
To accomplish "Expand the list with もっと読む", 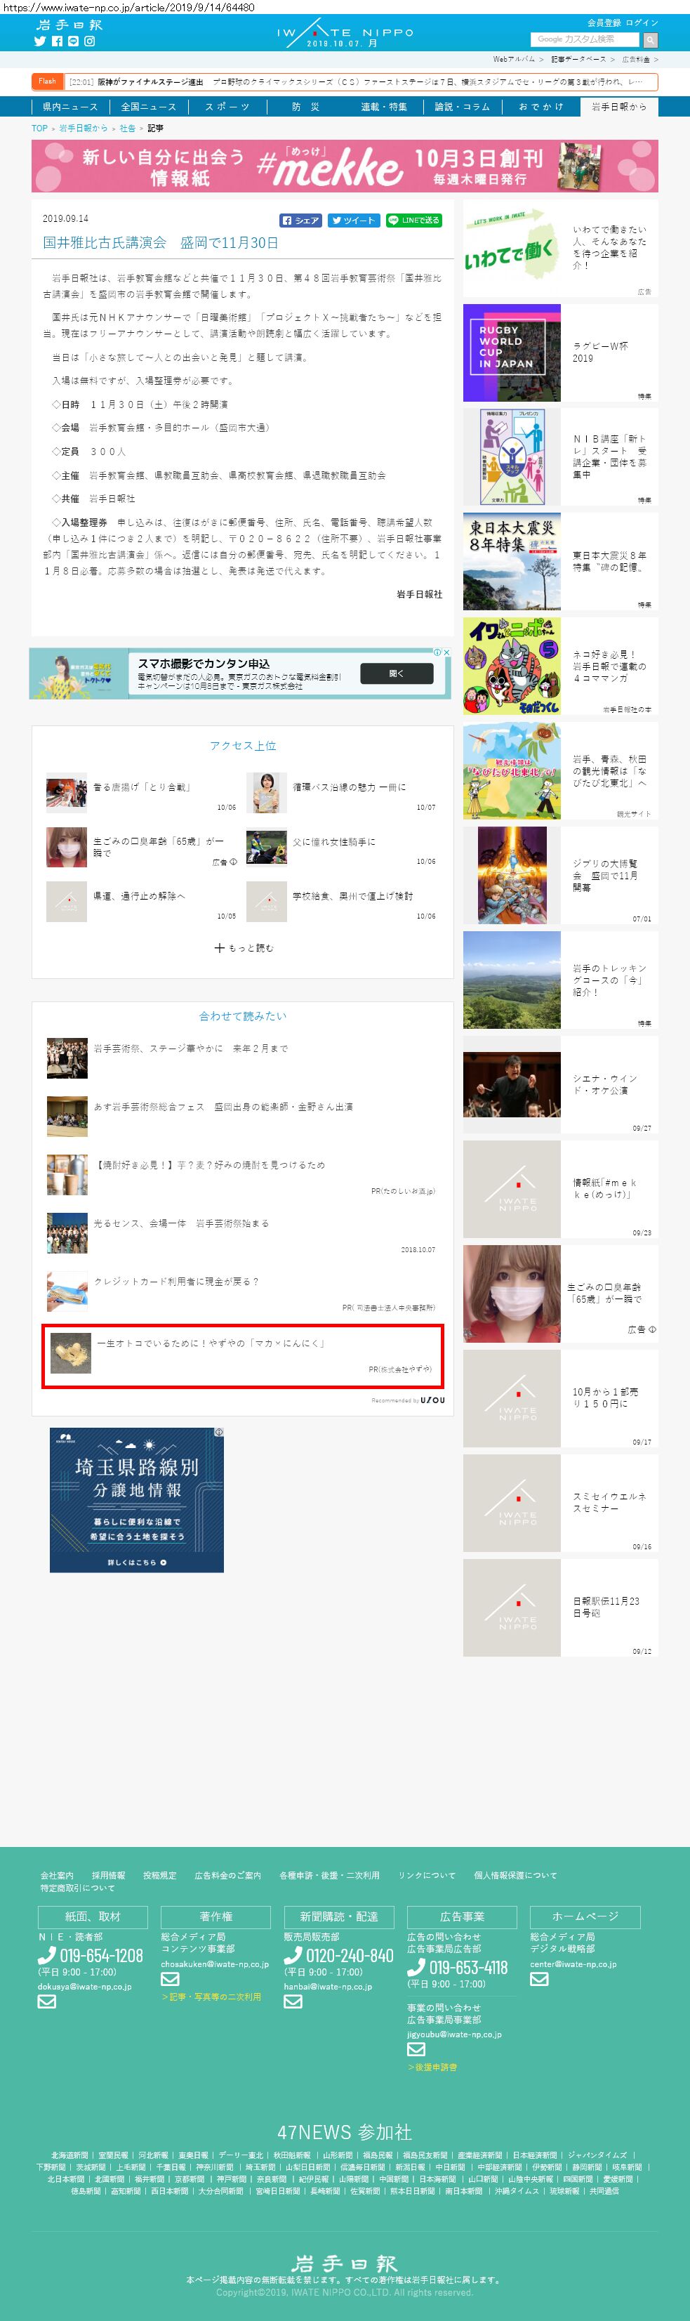I will (243, 948).
